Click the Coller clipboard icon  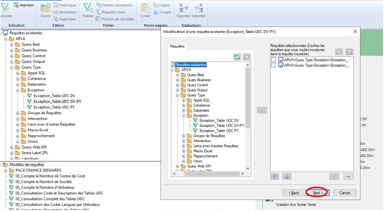pyautogui.click(x=145, y=8)
